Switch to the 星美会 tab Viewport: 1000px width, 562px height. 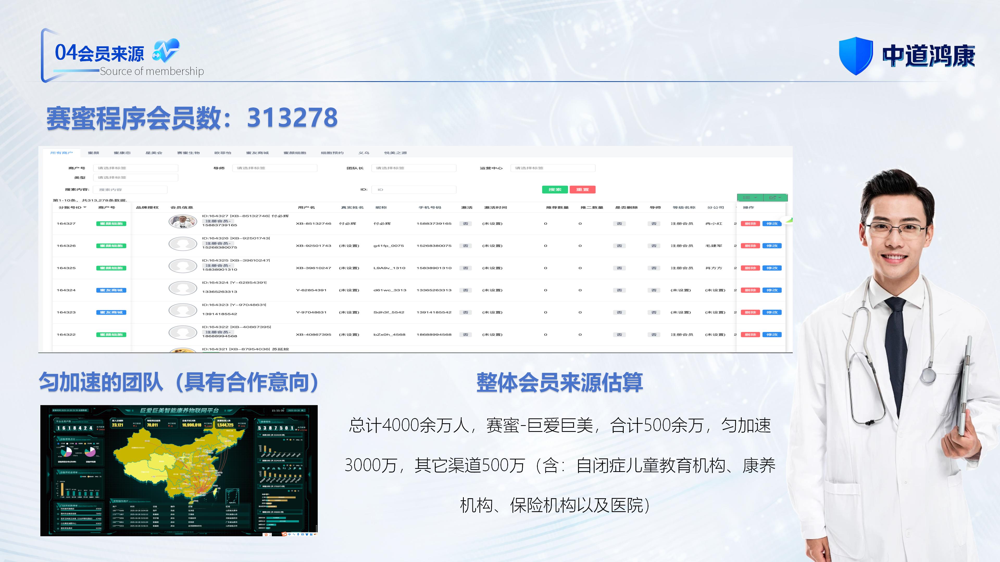click(154, 153)
